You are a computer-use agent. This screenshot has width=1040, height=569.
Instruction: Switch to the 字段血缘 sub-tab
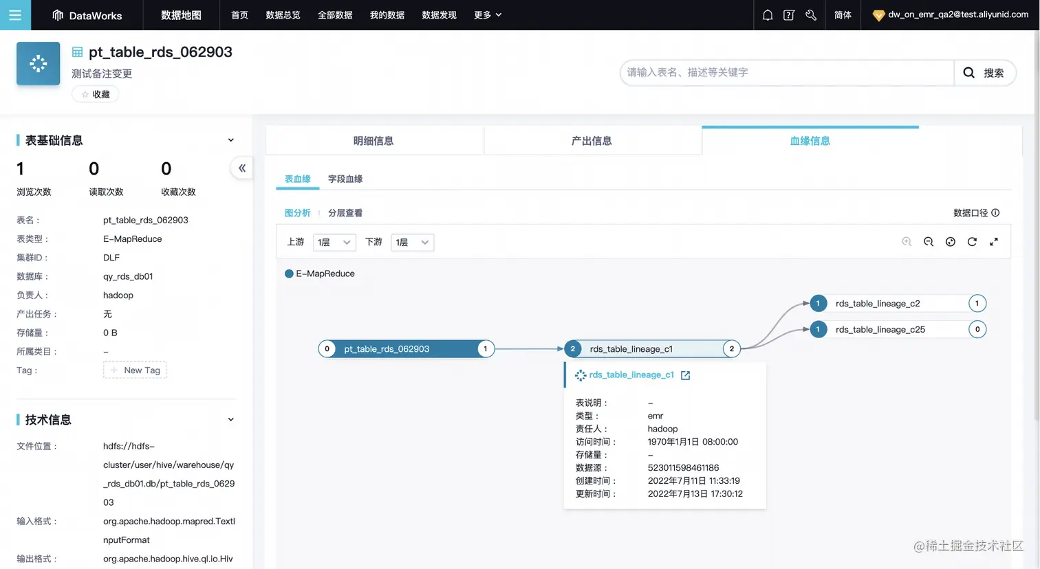[x=345, y=179]
